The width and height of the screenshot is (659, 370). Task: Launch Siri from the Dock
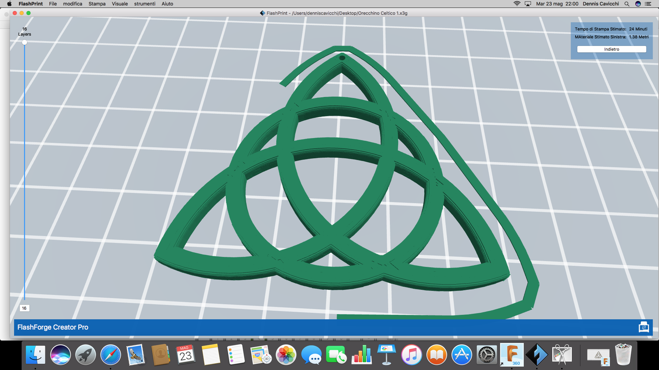(60, 355)
